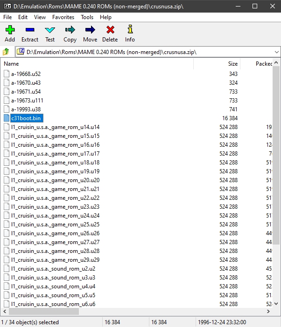Select the highlighted c31boot.bin name
Screen dimensions: 281x327
pos(27,118)
